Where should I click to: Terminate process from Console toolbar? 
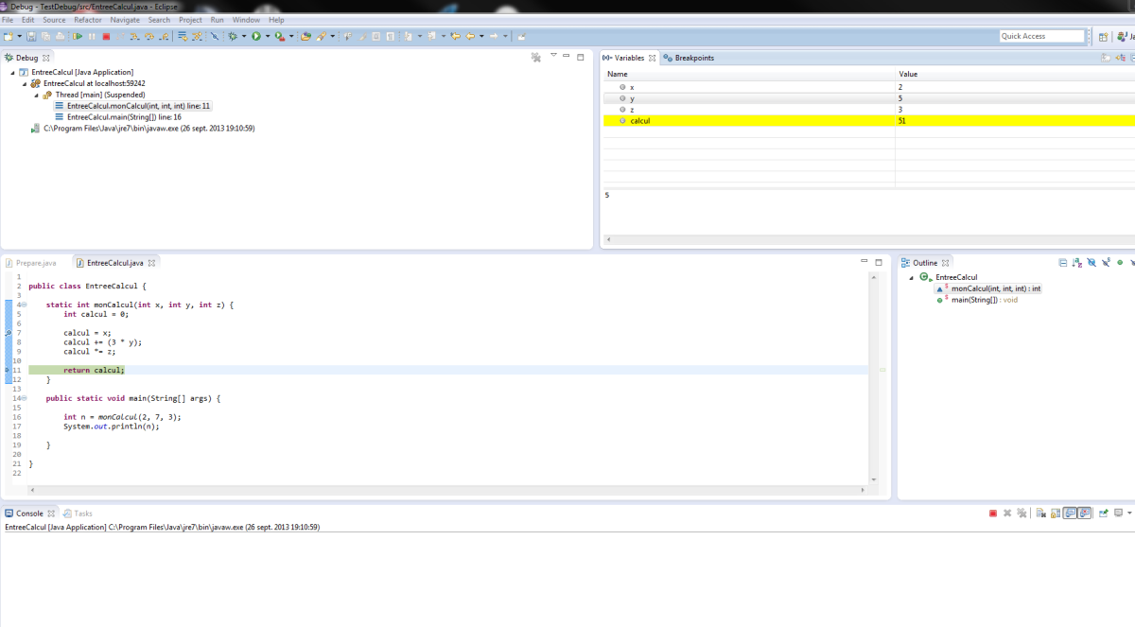click(x=993, y=514)
